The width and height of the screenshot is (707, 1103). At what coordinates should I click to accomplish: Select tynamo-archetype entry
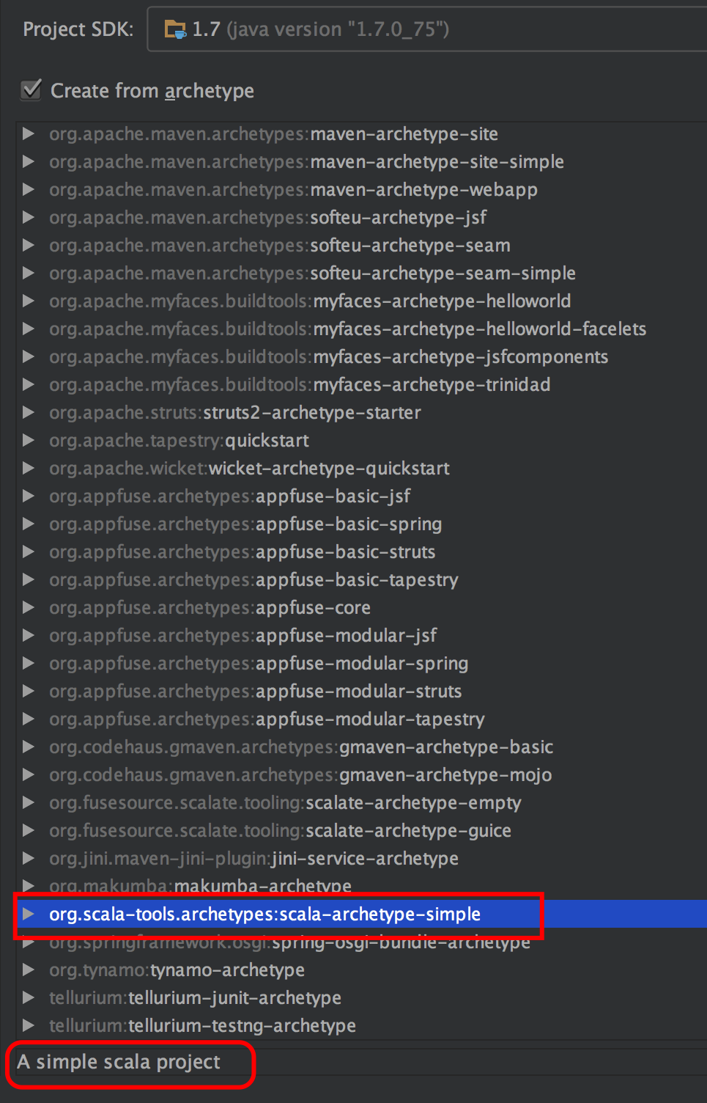(x=177, y=970)
